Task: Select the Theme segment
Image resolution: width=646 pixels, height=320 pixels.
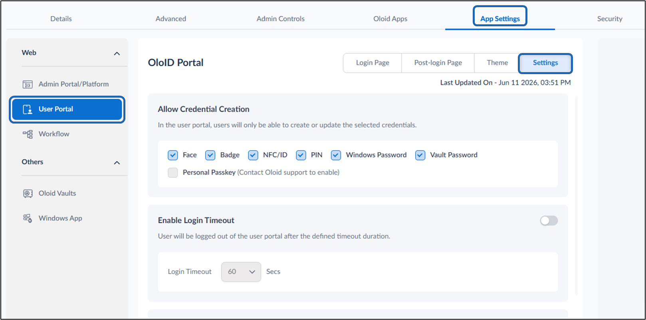Action: [497, 63]
